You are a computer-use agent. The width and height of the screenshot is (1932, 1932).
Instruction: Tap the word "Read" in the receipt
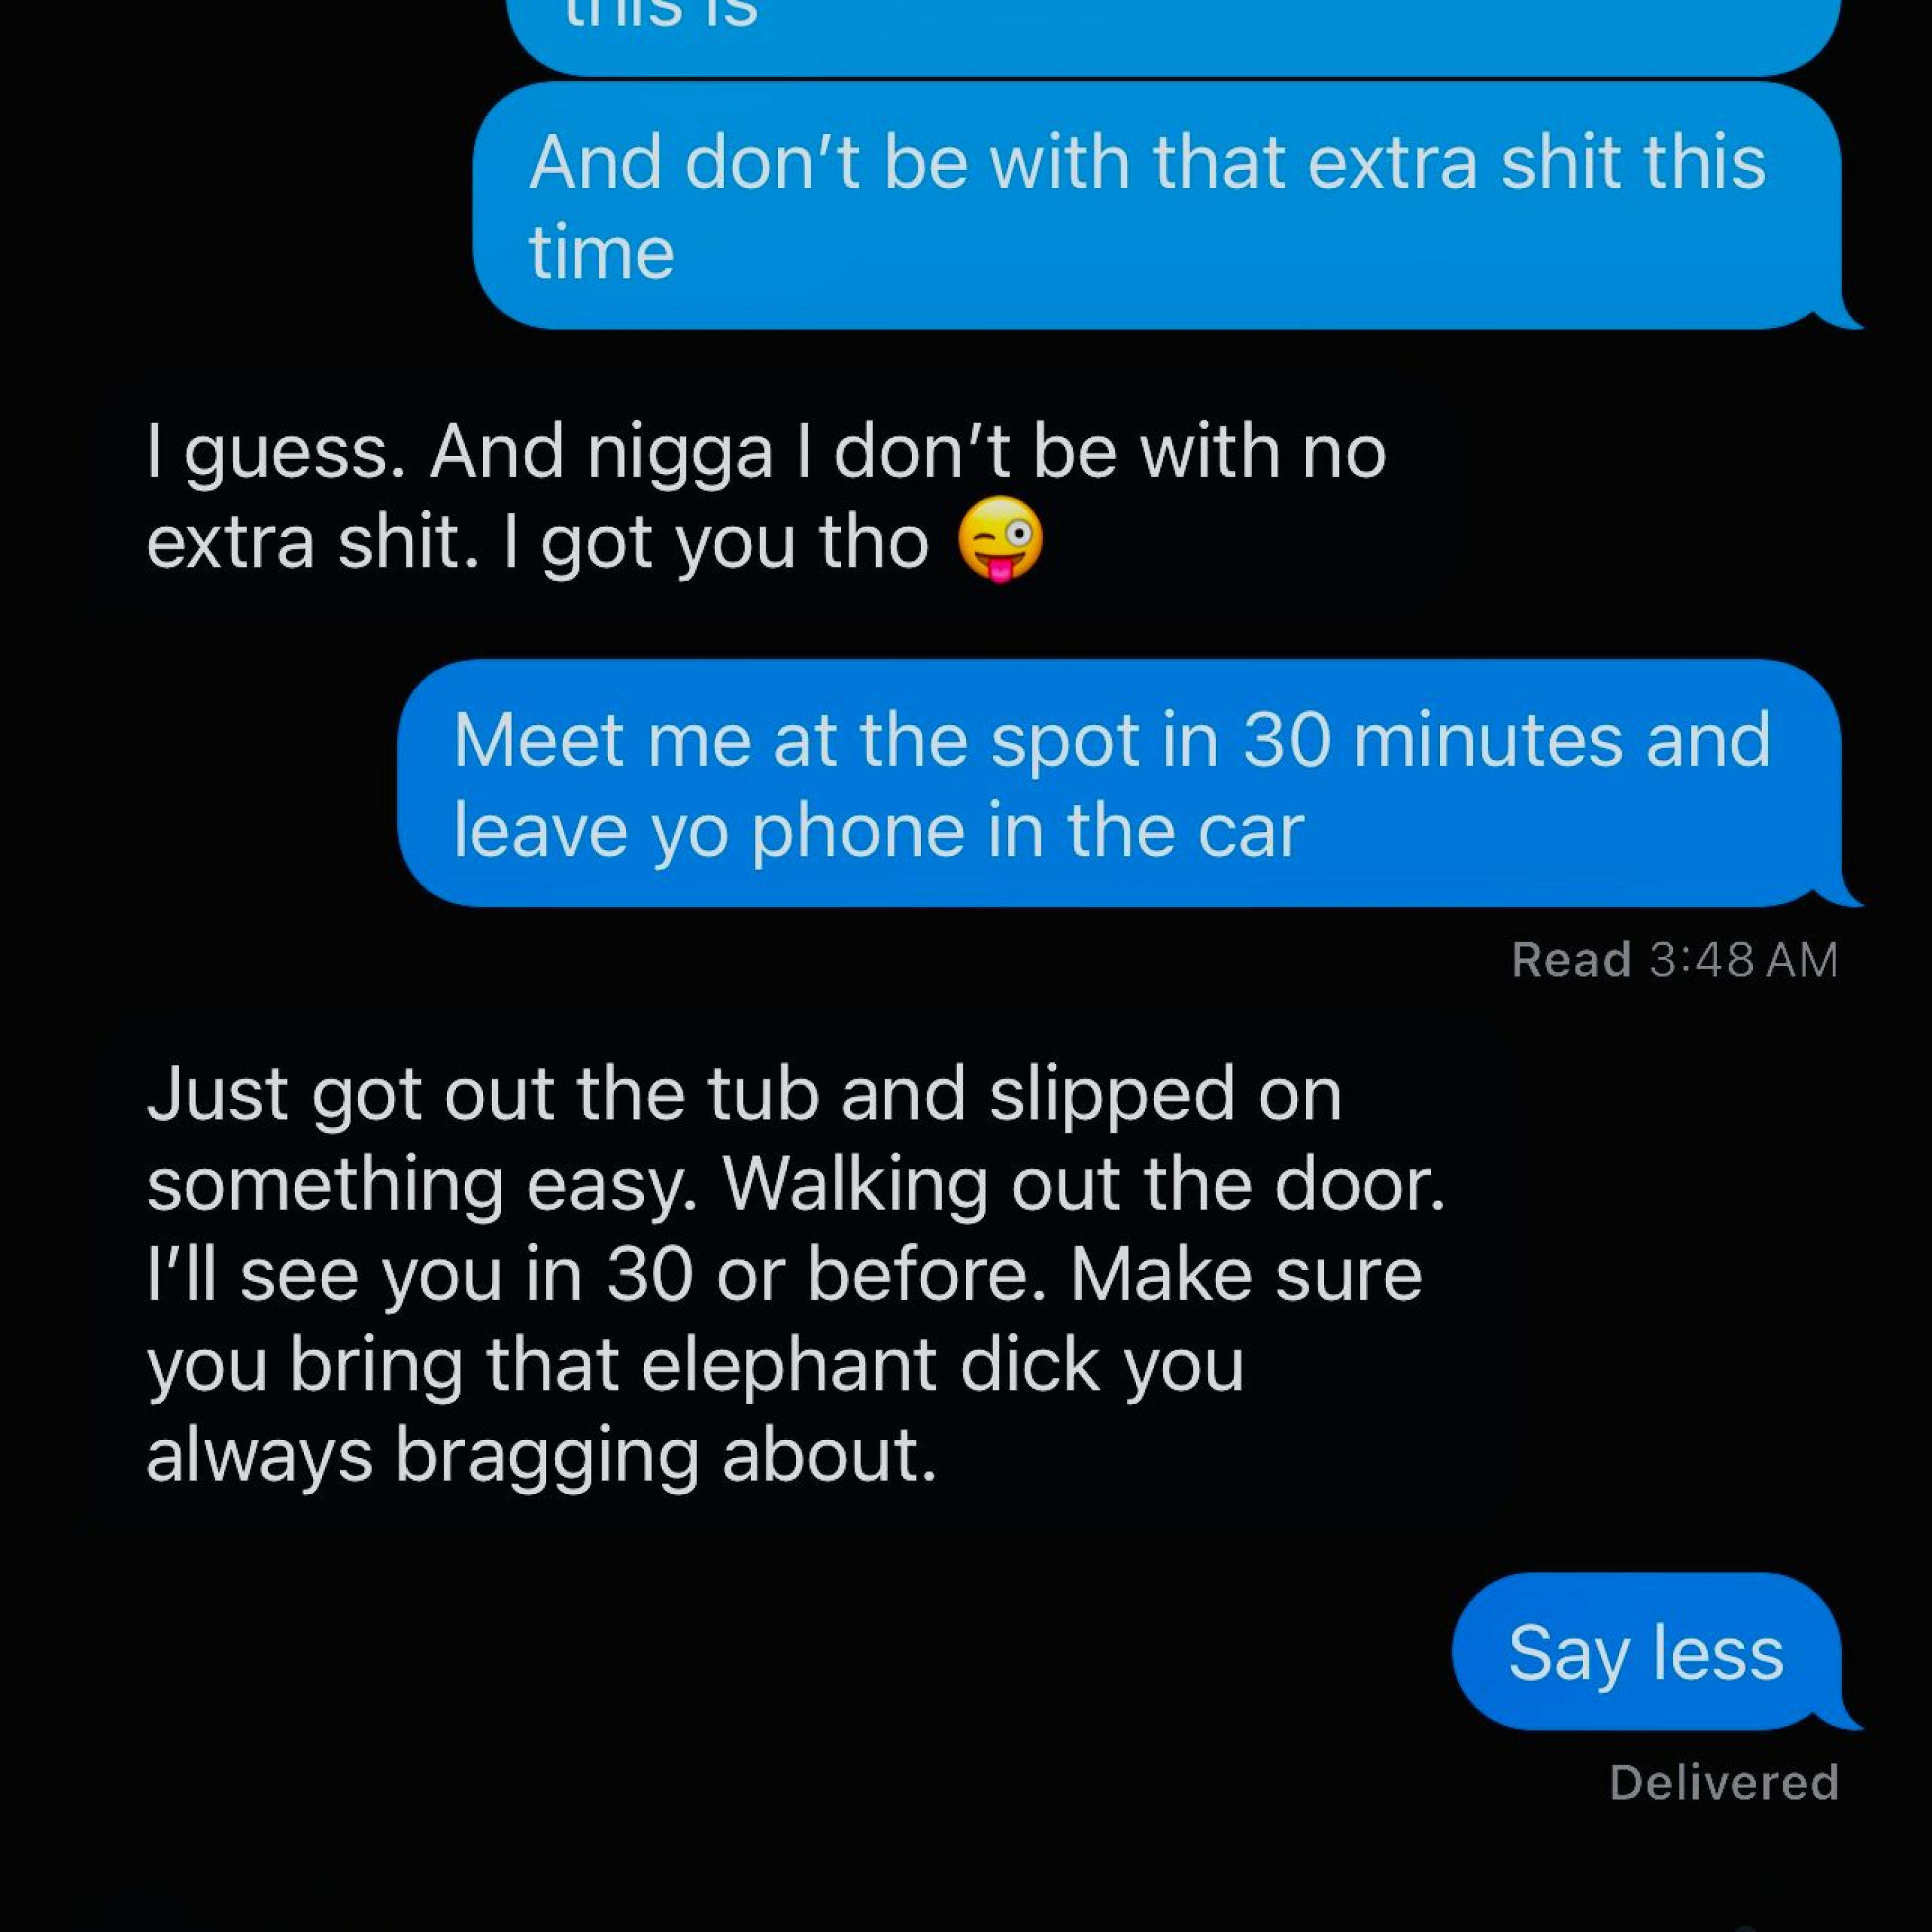click(x=1571, y=960)
